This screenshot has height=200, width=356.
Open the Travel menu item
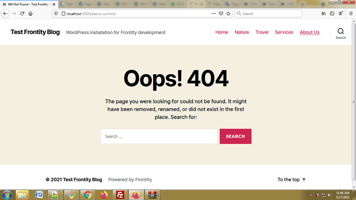click(262, 32)
